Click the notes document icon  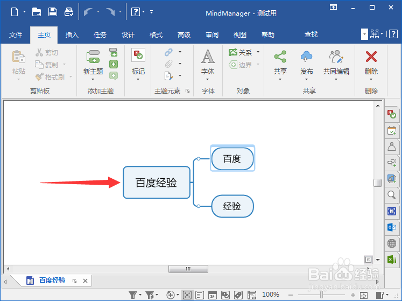[168, 76]
